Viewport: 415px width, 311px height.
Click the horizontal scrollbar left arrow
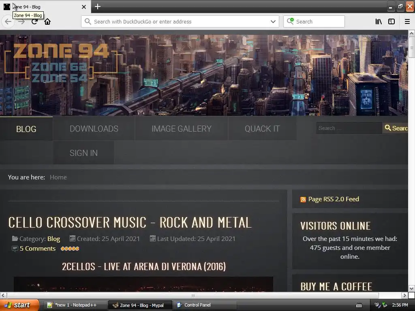(x=3, y=295)
